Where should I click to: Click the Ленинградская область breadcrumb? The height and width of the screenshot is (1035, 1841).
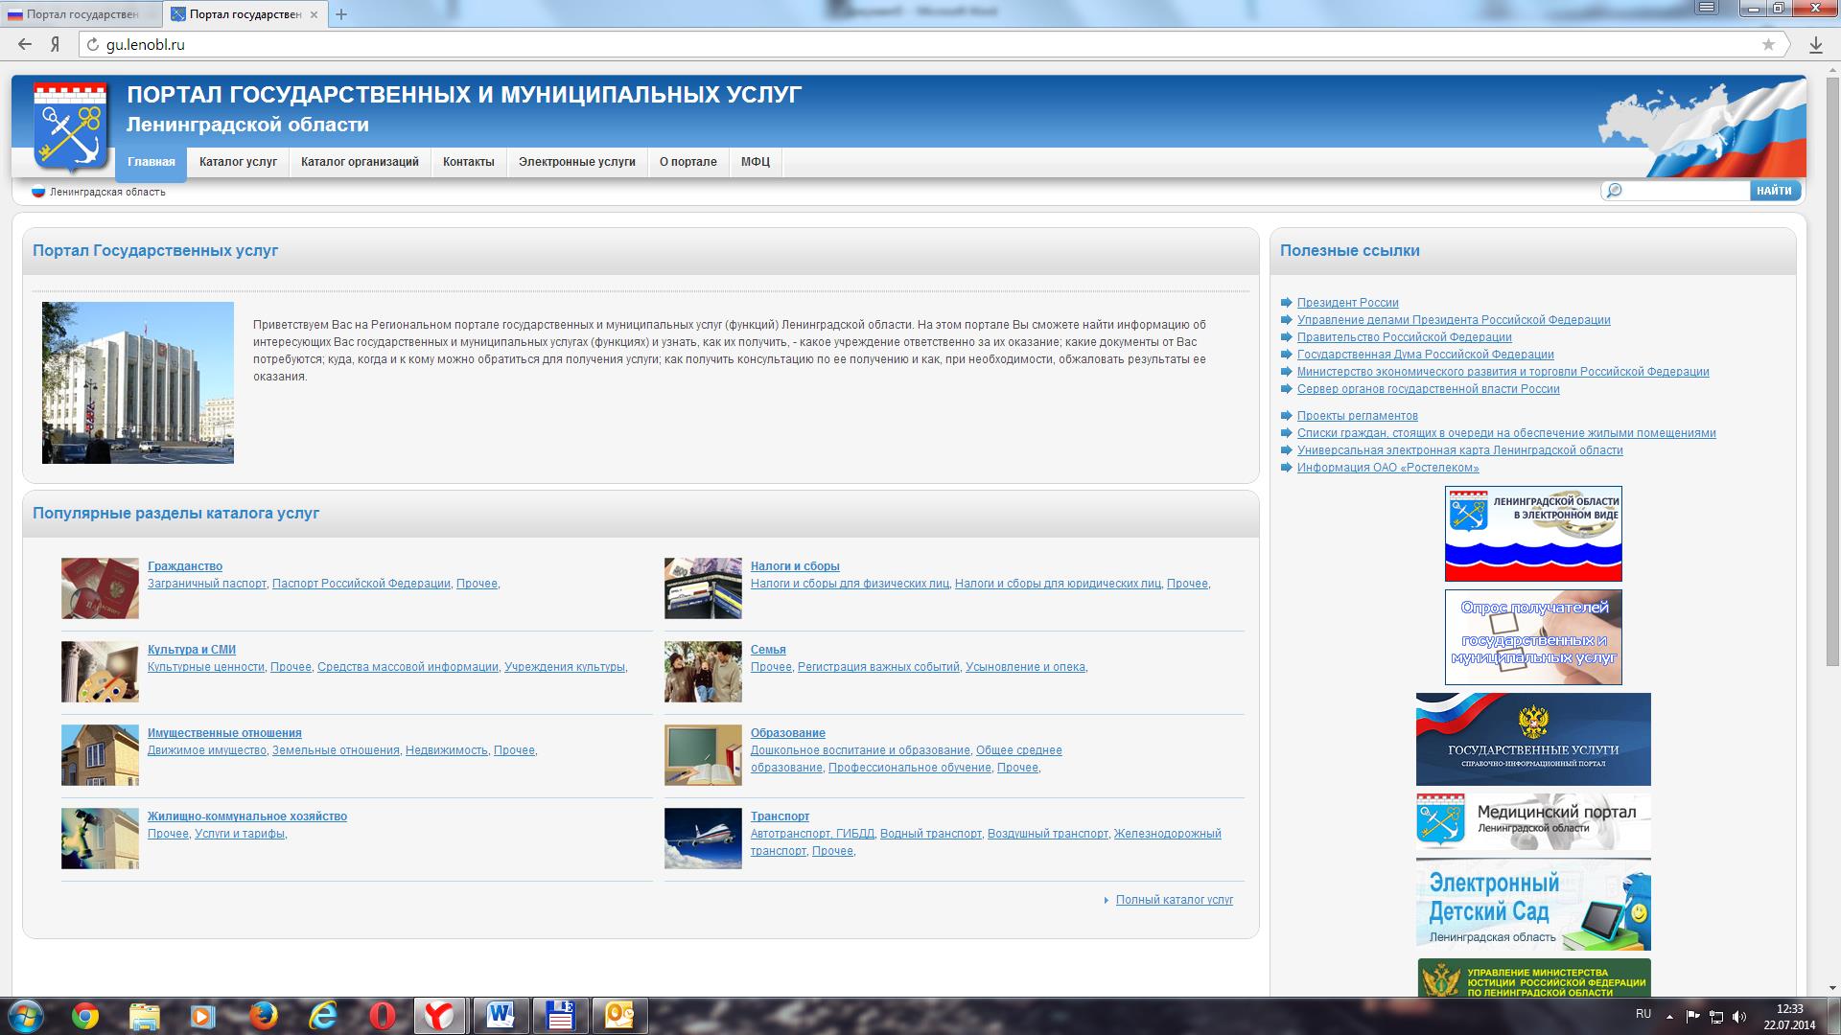(x=107, y=192)
